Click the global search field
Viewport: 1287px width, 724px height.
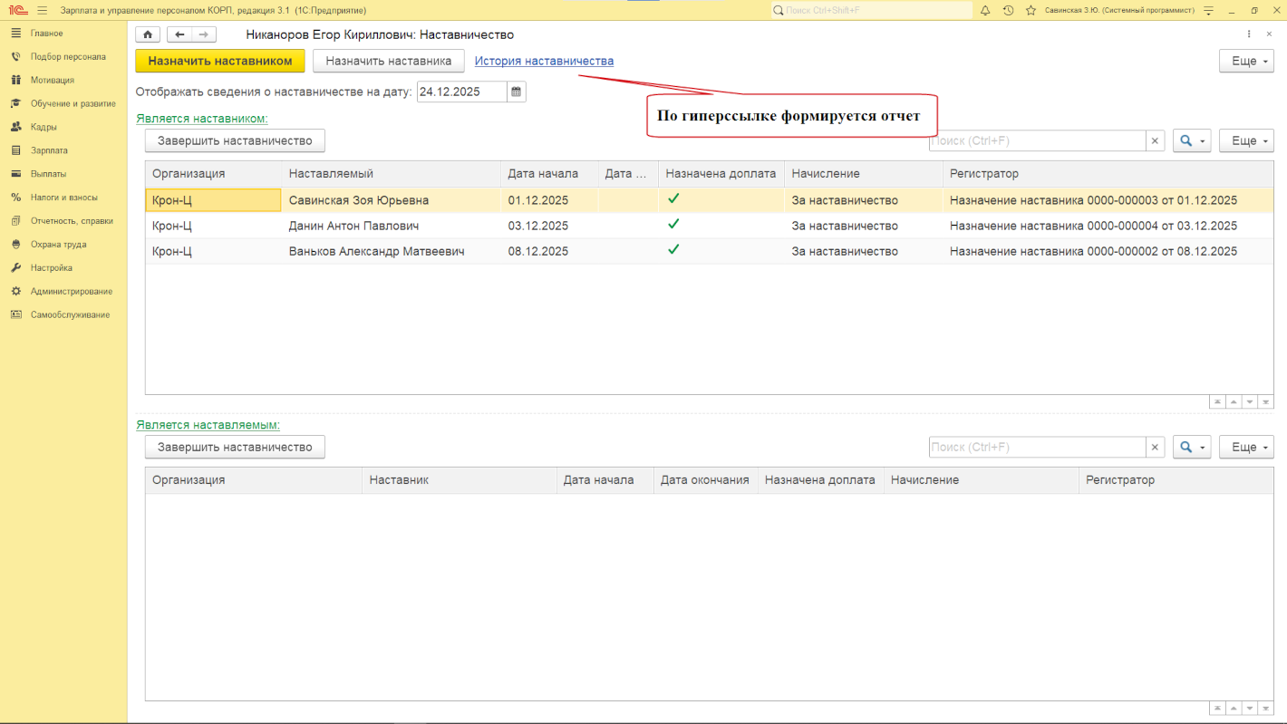click(870, 10)
